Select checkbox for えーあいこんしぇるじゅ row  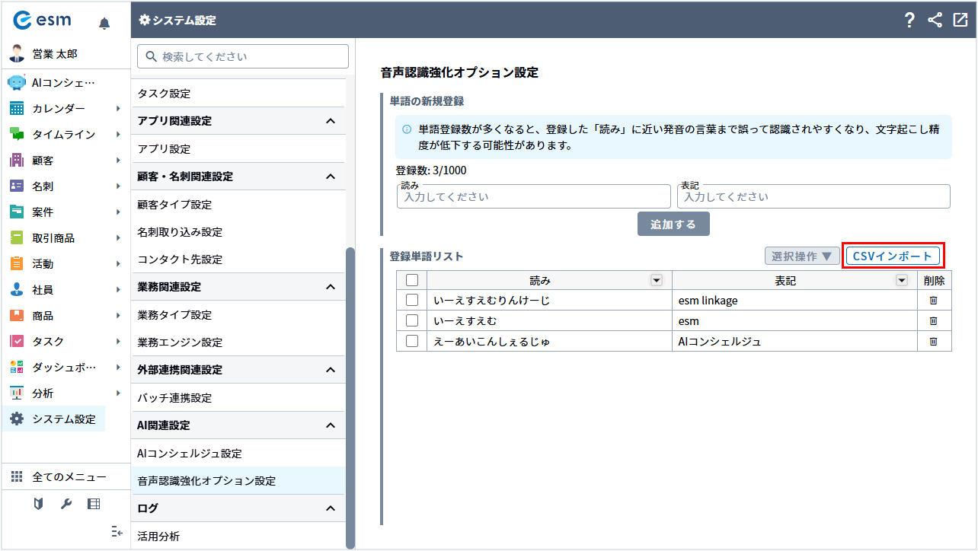click(412, 342)
